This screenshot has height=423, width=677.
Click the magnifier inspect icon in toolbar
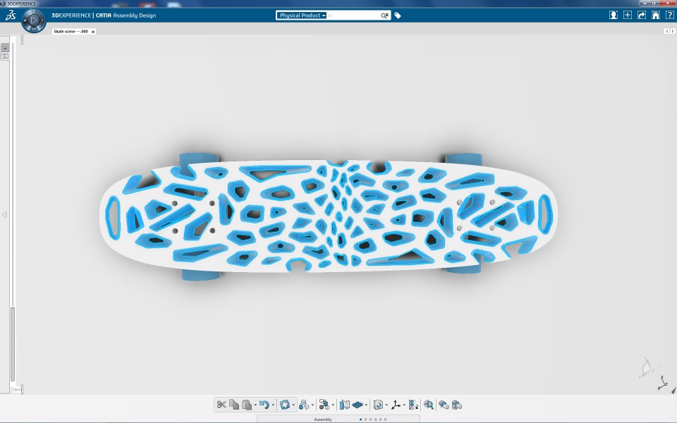coord(428,405)
